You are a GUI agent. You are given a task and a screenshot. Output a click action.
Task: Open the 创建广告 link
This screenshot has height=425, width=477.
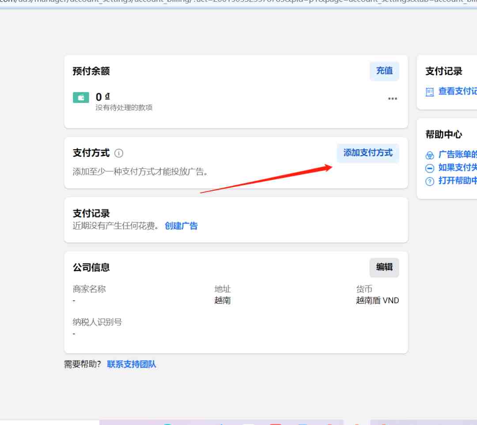[x=181, y=226]
